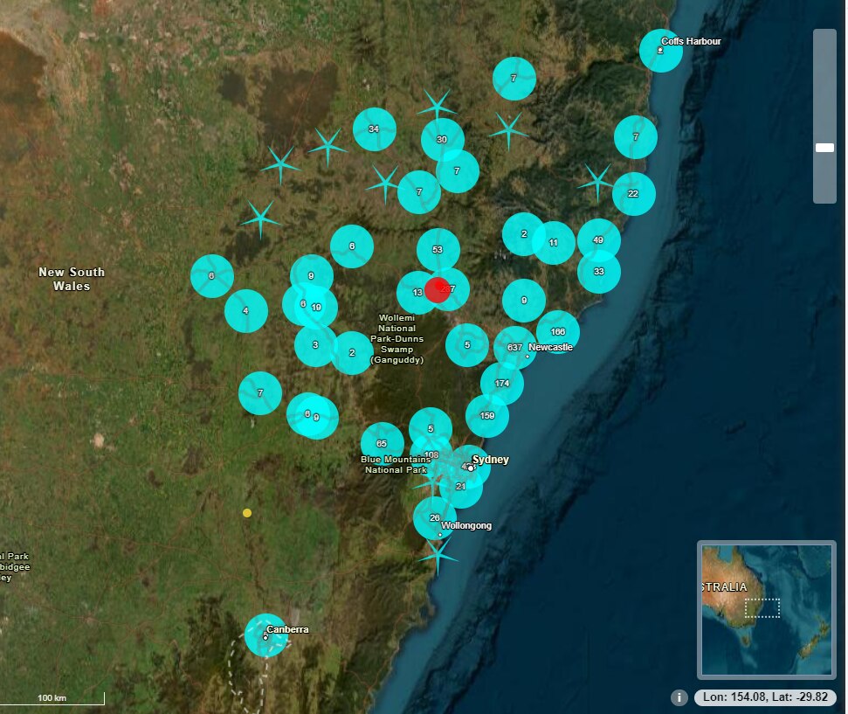This screenshot has width=848, height=714.
Task: Select the 637 earthquake cluster near Newcastle
Action: click(515, 347)
